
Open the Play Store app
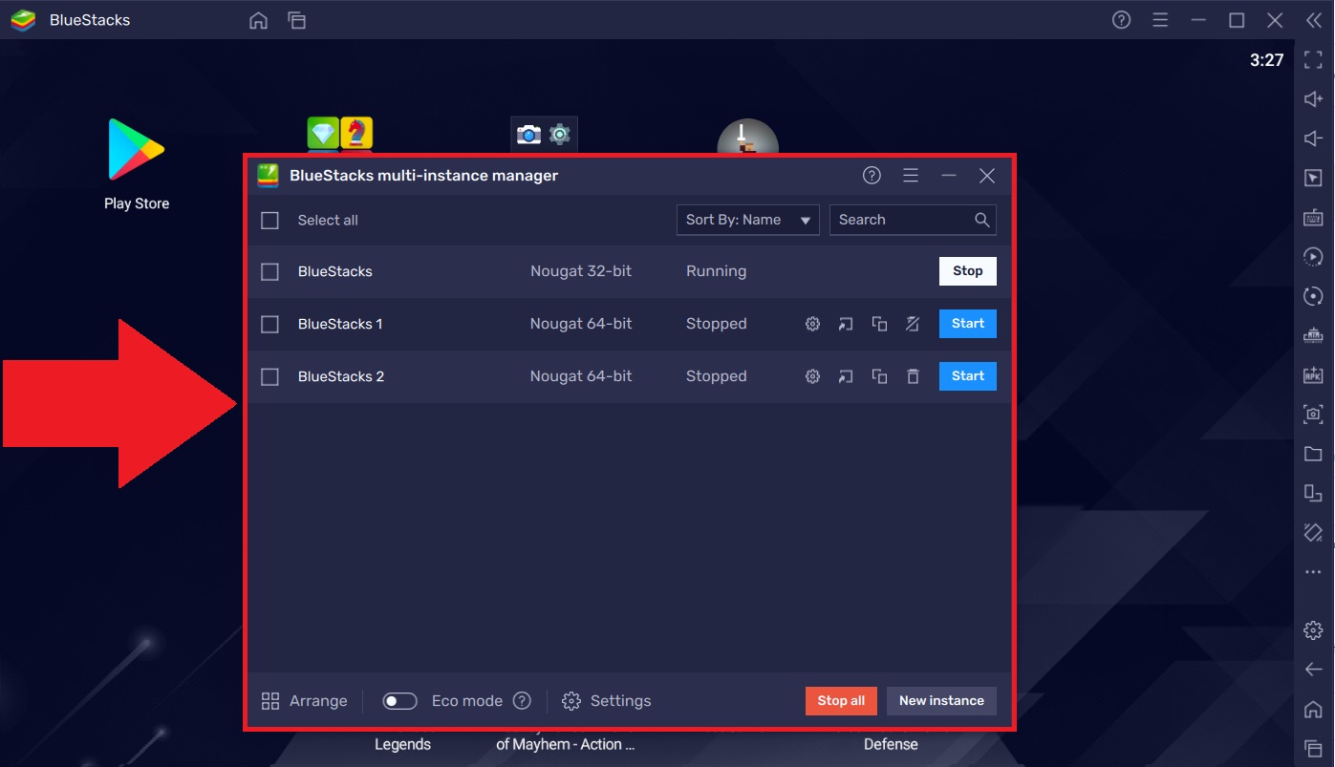click(x=137, y=163)
